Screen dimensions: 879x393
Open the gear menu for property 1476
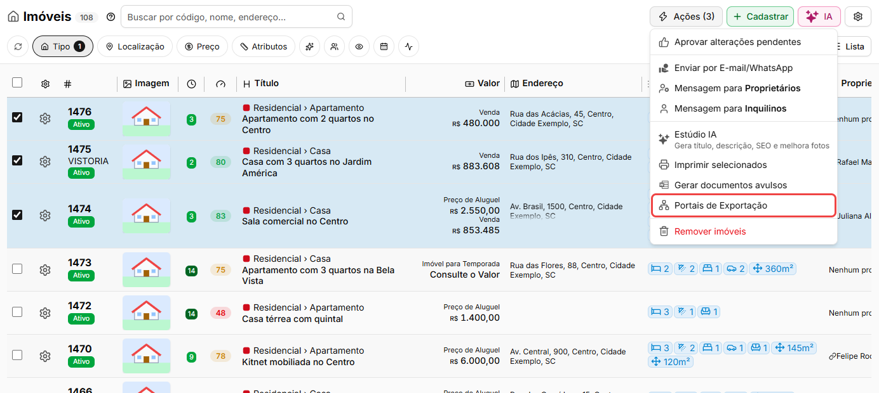[x=44, y=119]
